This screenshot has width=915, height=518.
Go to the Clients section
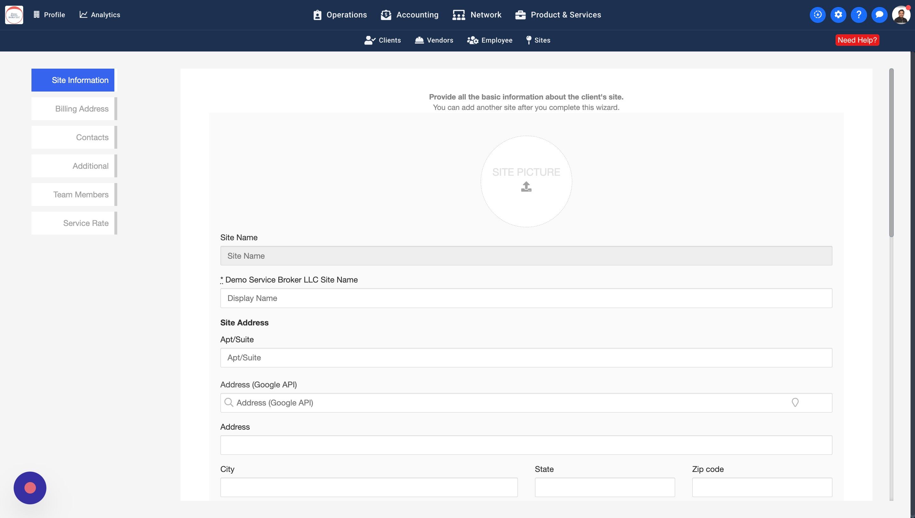(x=382, y=40)
